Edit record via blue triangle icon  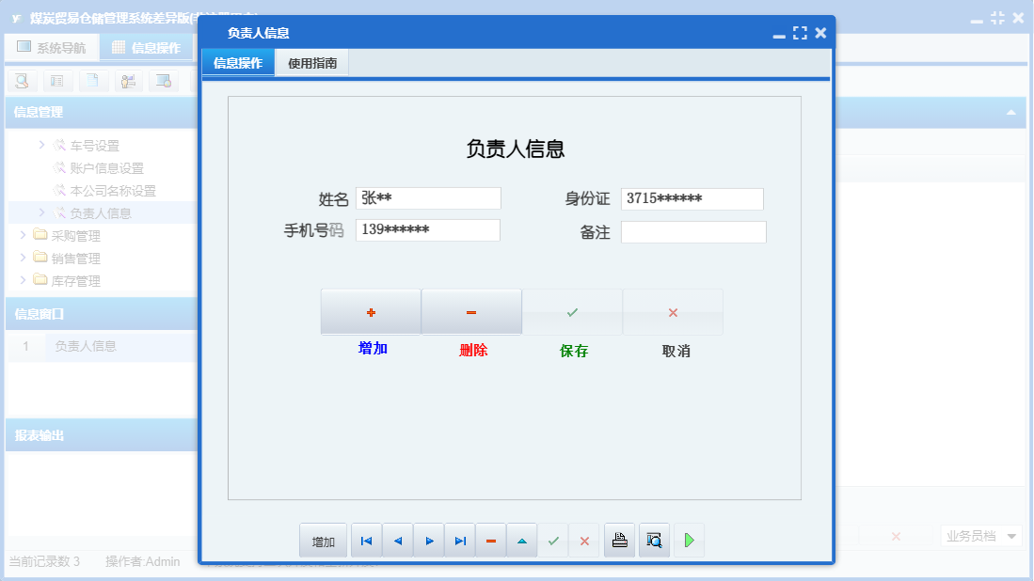[x=521, y=540]
